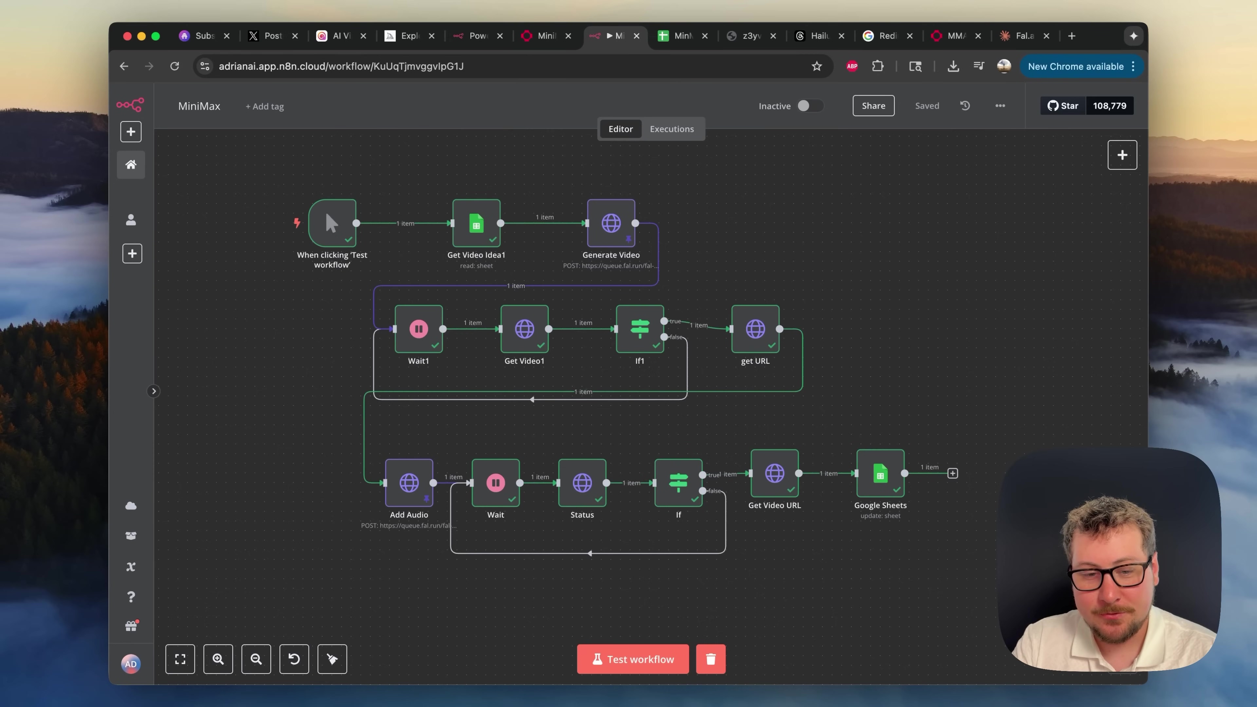Select the manual trigger node

(x=332, y=224)
